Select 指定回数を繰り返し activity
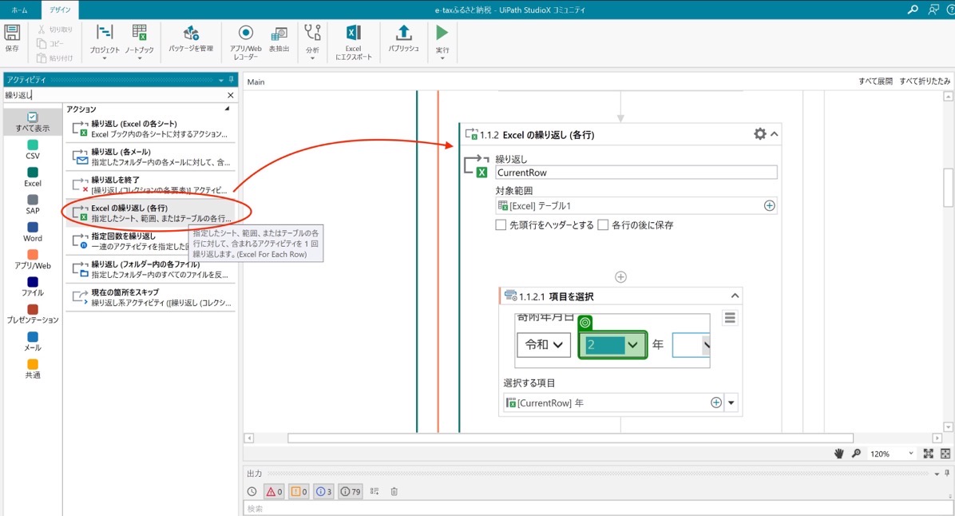 (x=150, y=240)
